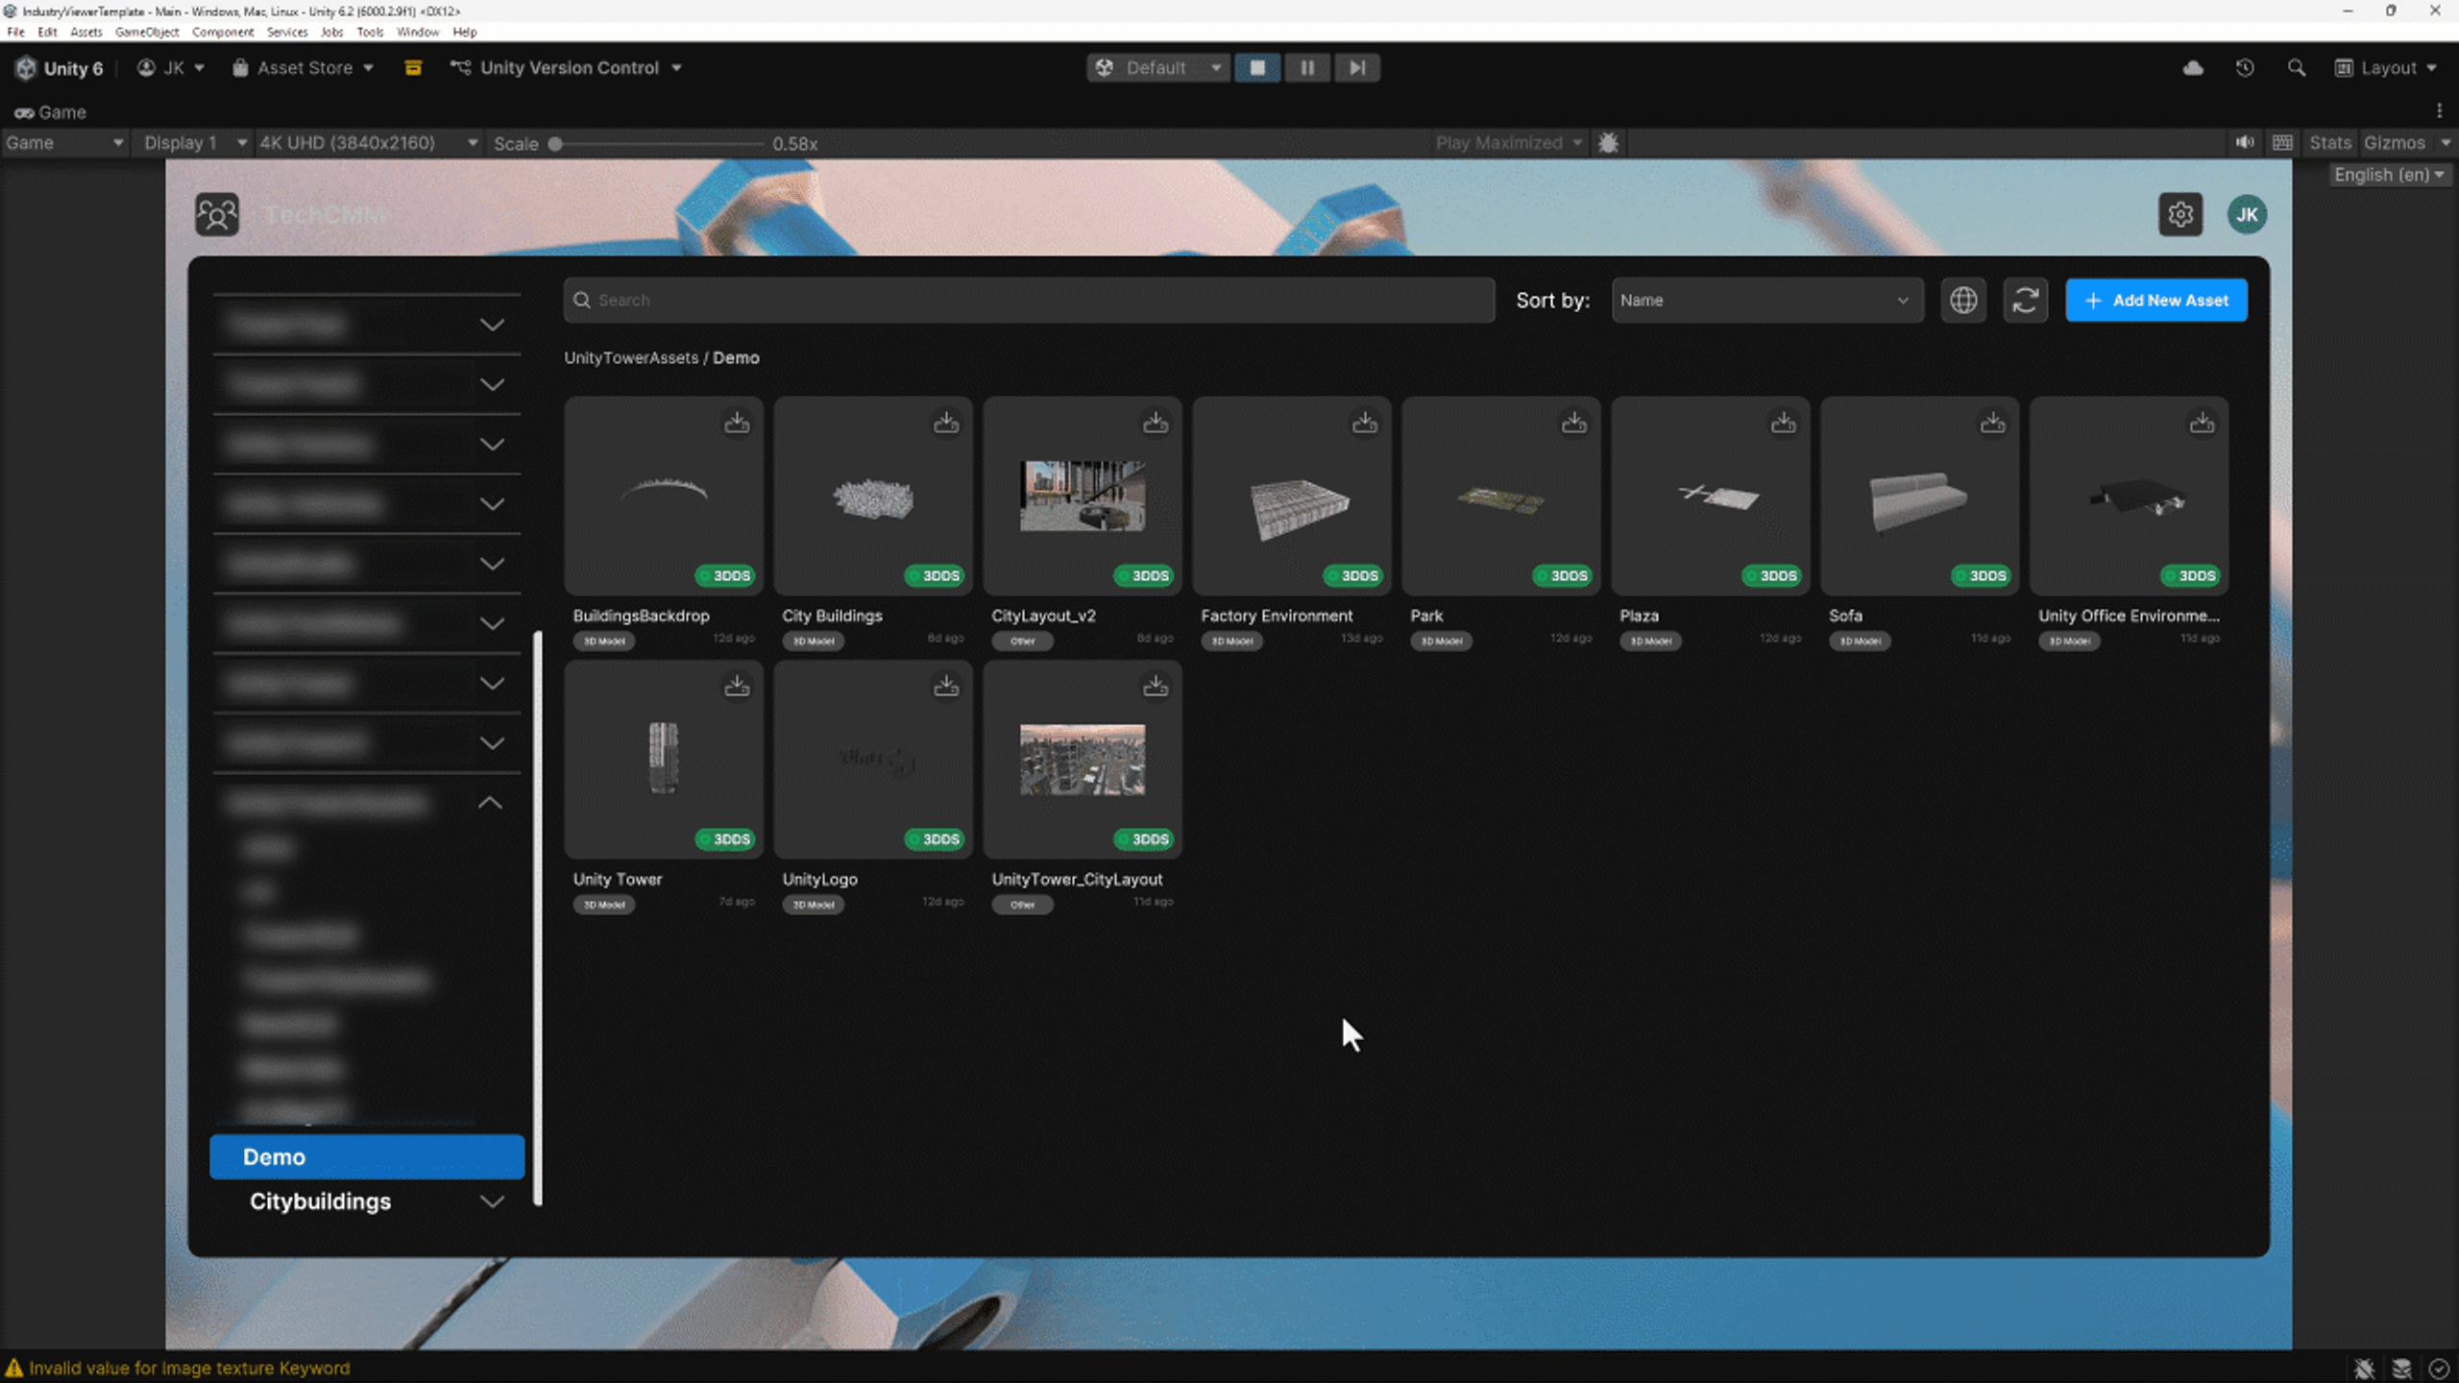Click download icon on Sofa card
Image resolution: width=2459 pixels, height=1383 pixels.
click(1993, 423)
